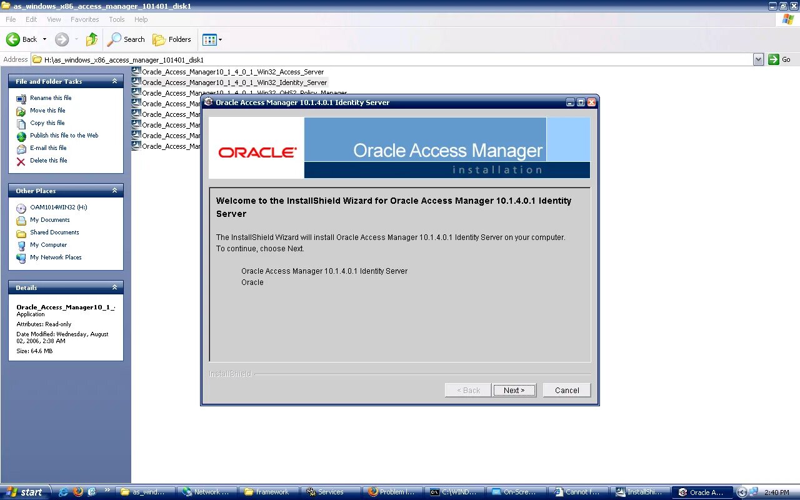Open OAM1014WIN32 (H:) drive link
This screenshot has width=800, height=500.
tap(59, 207)
